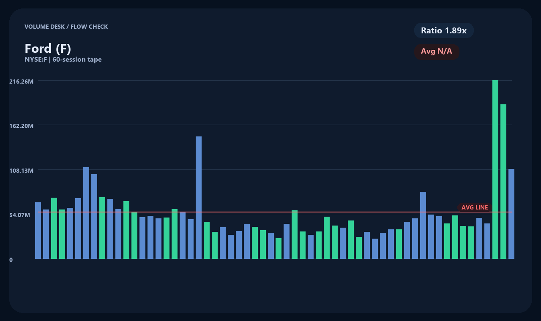This screenshot has width=541, height=321.
Task: Click the 216.26M axis label
Action: [21, 82]
